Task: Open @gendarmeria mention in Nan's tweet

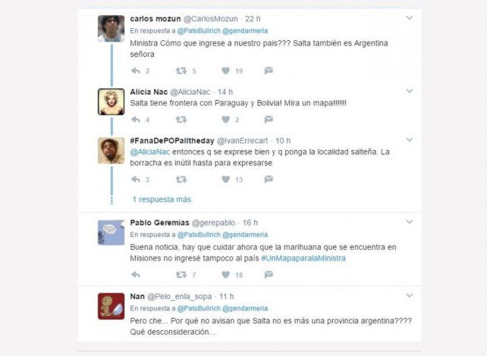Action: click(245, 308)
